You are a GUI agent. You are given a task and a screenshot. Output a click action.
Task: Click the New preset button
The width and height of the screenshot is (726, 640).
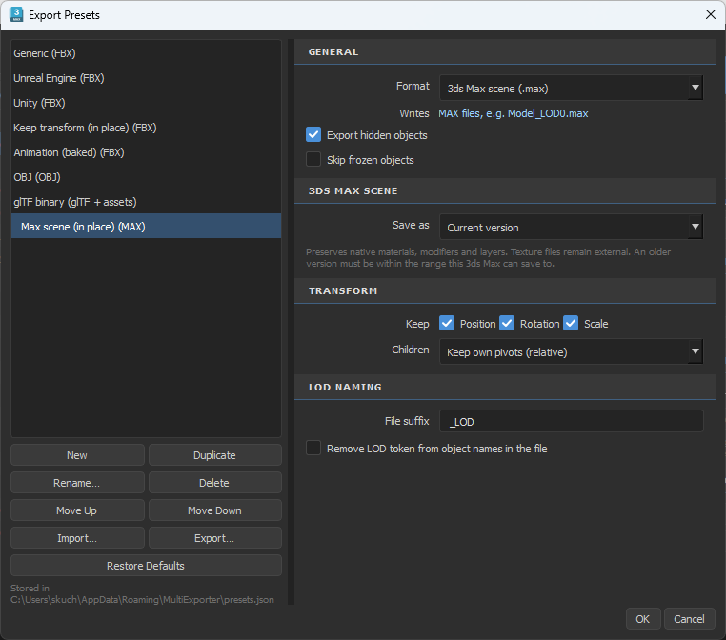[x=77, y=455]
